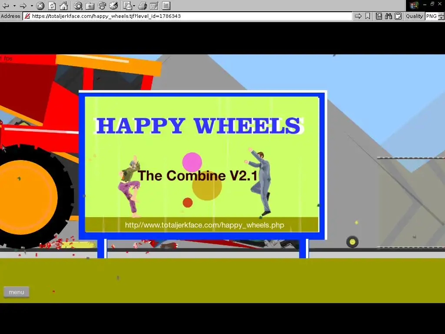Image resolution: width=445 pixels, height=334 pixels.
Task: Click the Edit page icon
Action: (154, 6)
